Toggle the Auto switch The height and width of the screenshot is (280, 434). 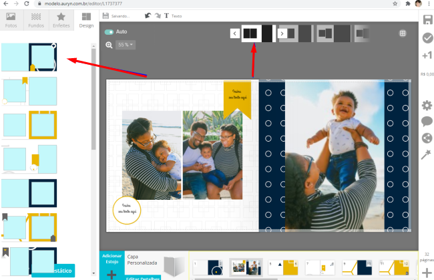click(x=109, y=32)
